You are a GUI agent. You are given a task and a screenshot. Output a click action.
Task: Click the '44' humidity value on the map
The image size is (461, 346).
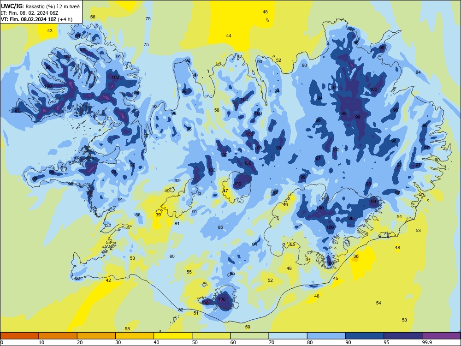click(x=229, y=36)
